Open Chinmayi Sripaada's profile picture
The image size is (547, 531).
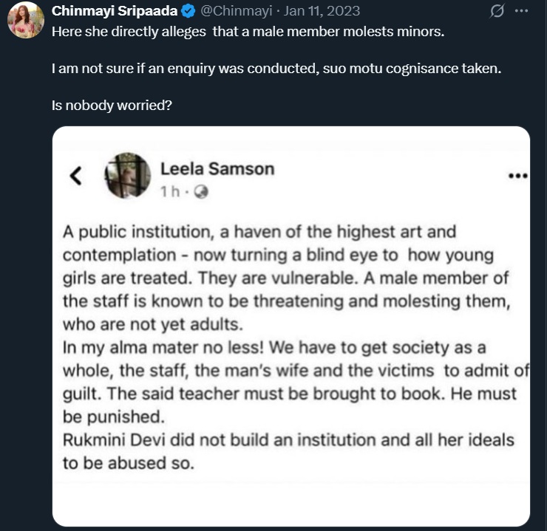26,20
